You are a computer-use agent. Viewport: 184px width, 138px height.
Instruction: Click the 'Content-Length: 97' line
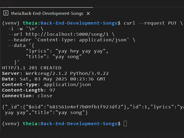(x=28, y=90)
